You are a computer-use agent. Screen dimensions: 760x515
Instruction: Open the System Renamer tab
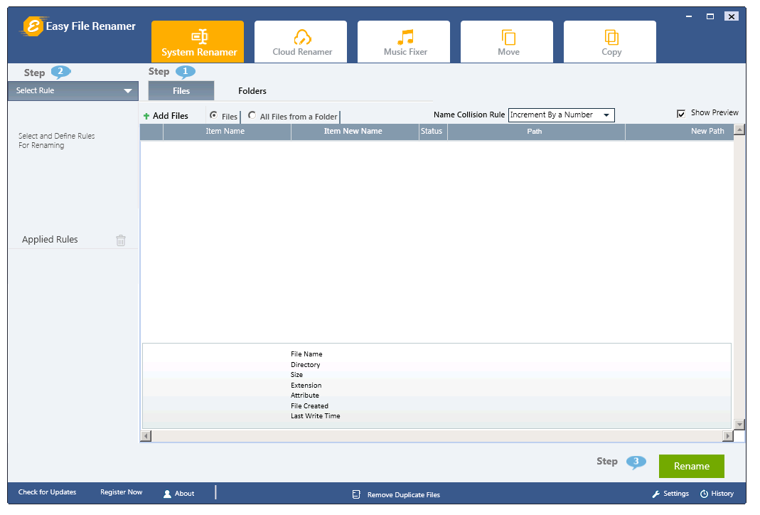[x=198, y=42]
